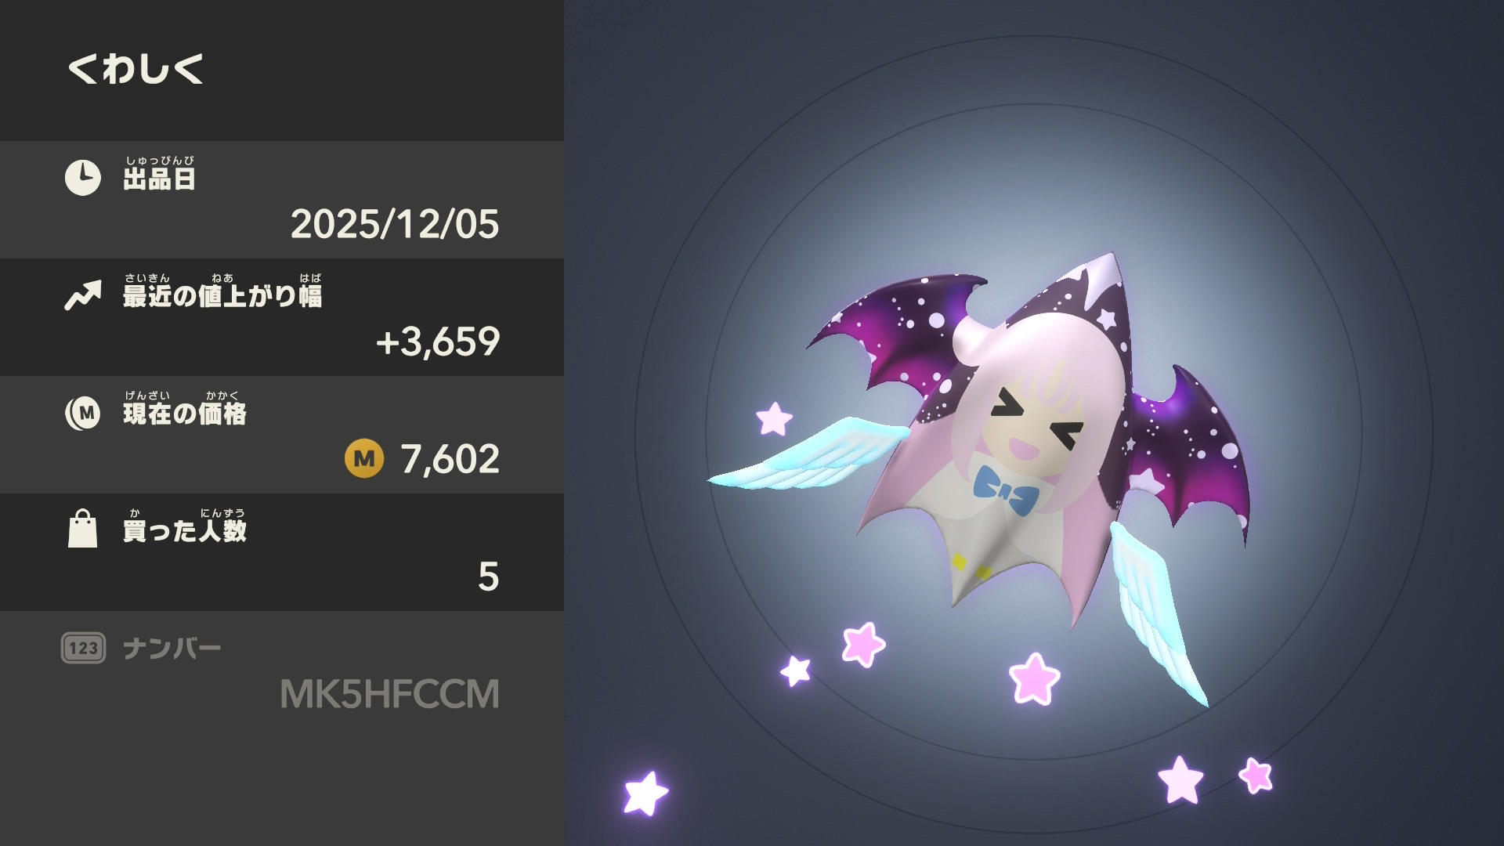The width and height of the screenshot is (1504, 846).
Task: Click the character's blue bow tie
Action: tap(1006, 490)
